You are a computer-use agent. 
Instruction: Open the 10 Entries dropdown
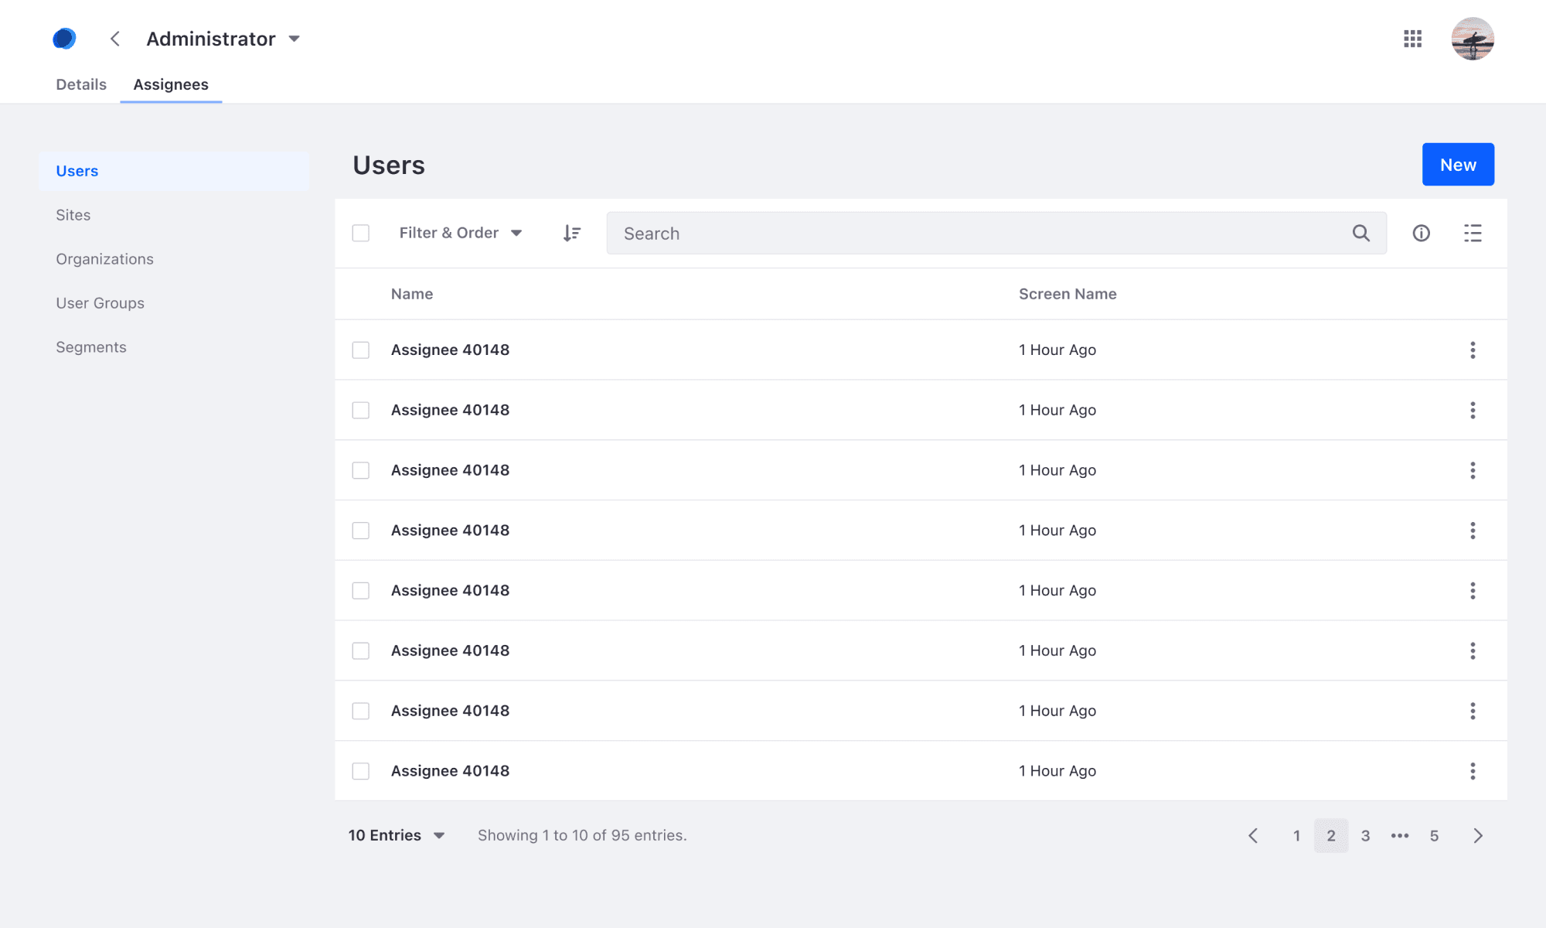tap(396, 835)
